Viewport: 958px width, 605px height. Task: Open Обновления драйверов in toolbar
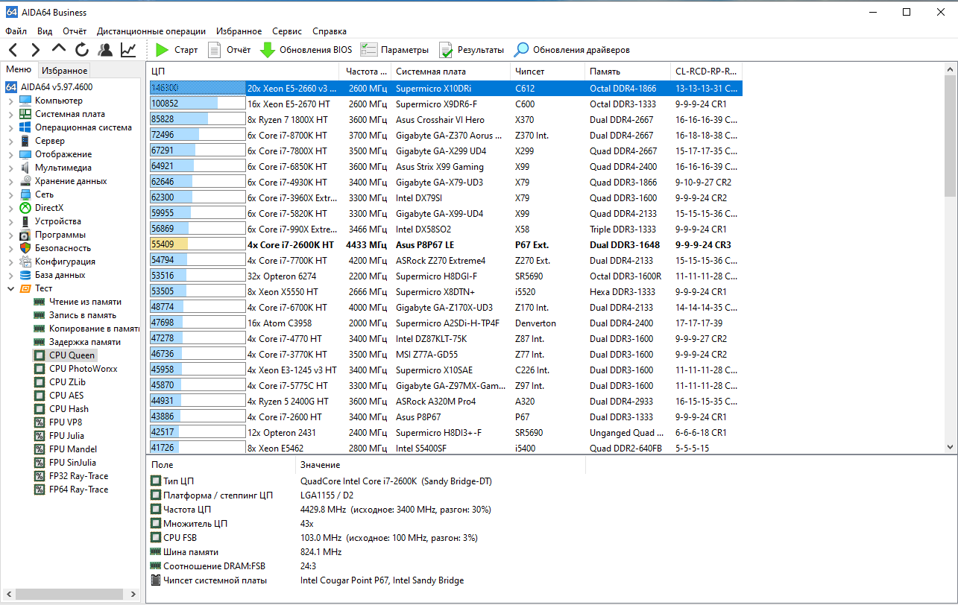click(x=572, y=50)
